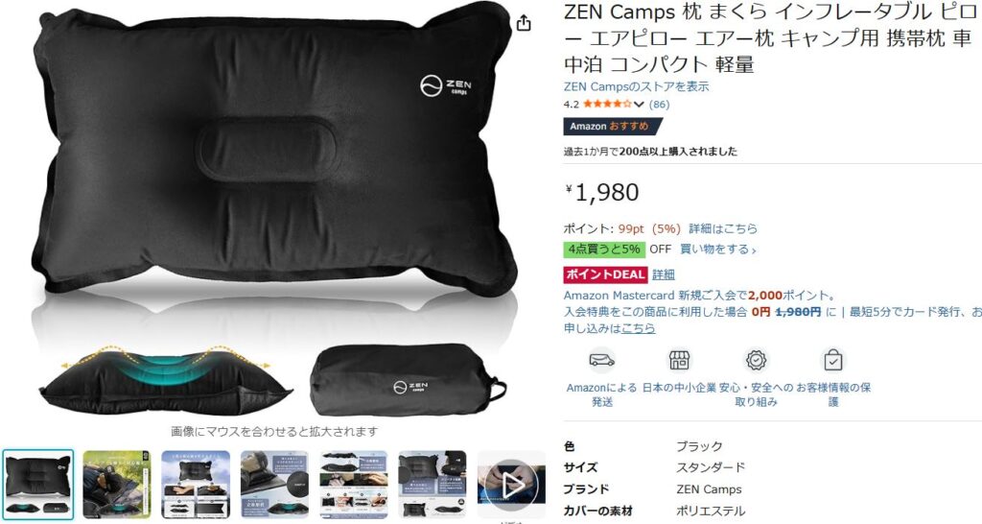Click the Amazon delivery truck icon
This screenshot has width=982, height=524.
pyautogui.click(x=602, y=361)
